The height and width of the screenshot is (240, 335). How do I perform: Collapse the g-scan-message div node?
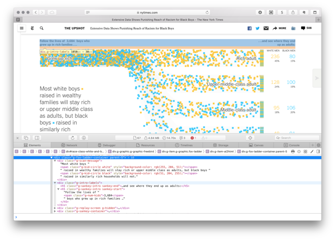55,161
